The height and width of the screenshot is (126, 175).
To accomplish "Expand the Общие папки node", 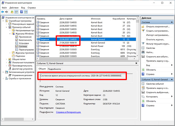I will point(6,59).
